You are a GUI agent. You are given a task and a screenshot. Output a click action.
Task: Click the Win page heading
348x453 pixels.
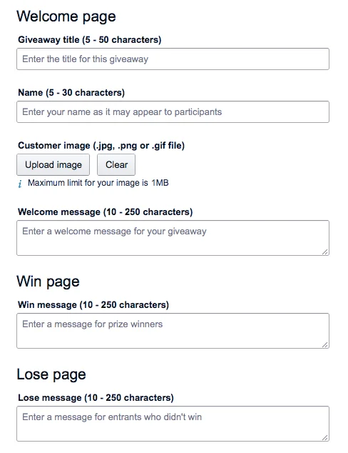[x=48, y=282]
